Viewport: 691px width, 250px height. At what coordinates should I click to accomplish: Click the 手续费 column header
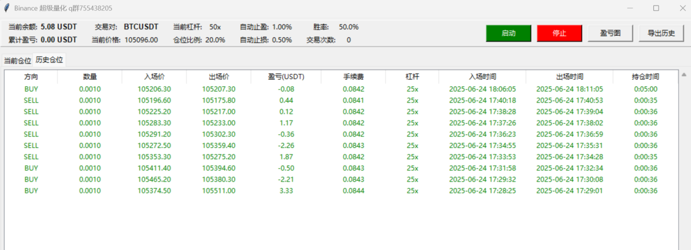(353, 77)
